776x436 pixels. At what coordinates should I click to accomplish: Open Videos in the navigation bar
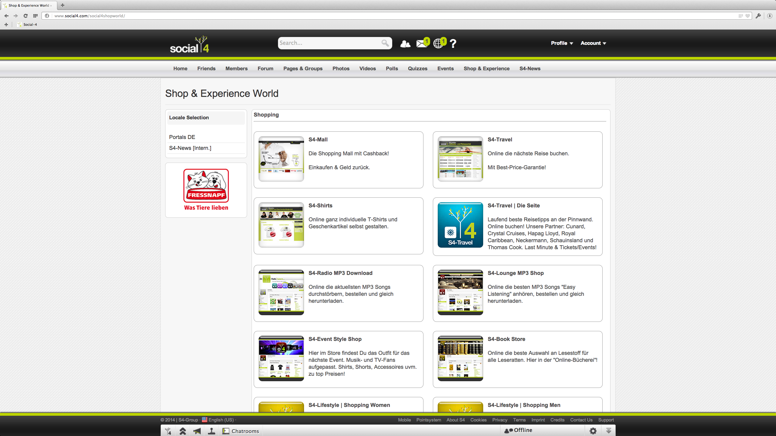(368, 68)
